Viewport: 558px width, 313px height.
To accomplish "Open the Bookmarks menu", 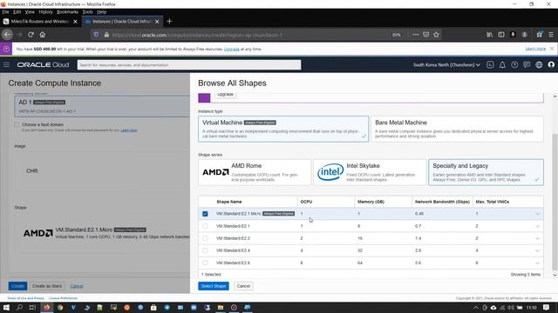I will coord(67,11).
